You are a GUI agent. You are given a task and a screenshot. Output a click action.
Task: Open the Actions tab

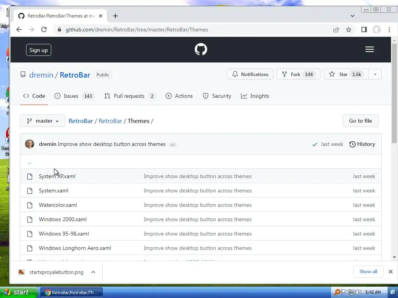[x=179, y=96]
